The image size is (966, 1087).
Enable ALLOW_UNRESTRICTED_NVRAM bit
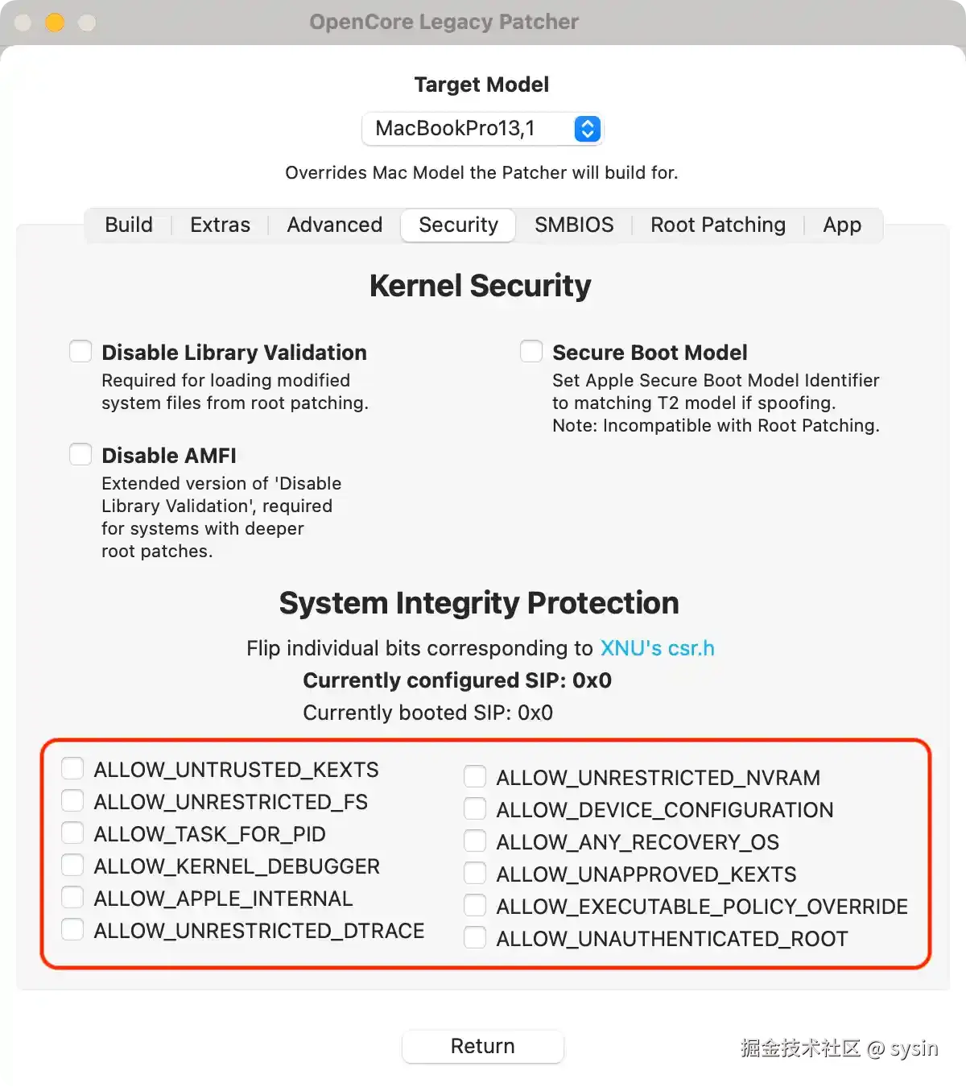coord(475,777)
